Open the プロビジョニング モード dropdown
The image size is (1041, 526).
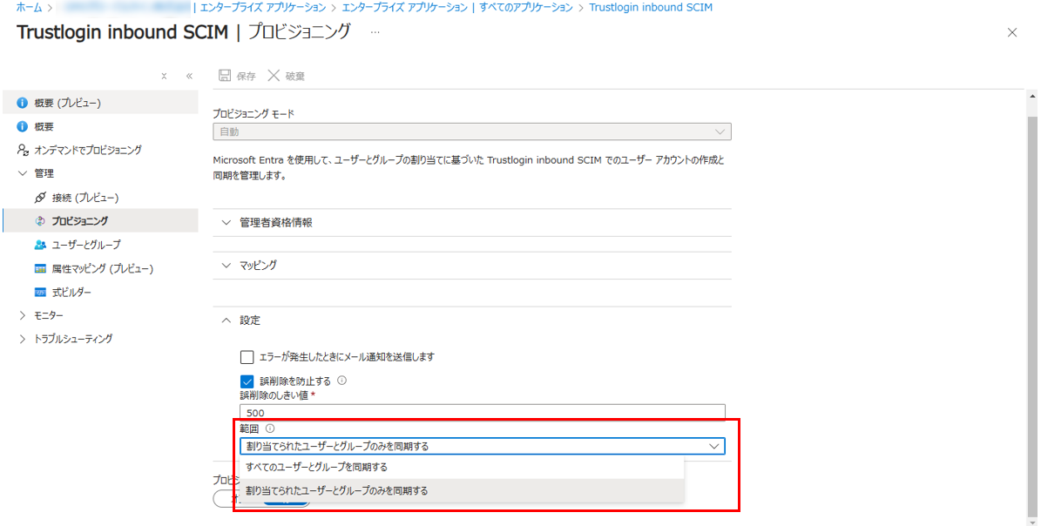(472, 131)
